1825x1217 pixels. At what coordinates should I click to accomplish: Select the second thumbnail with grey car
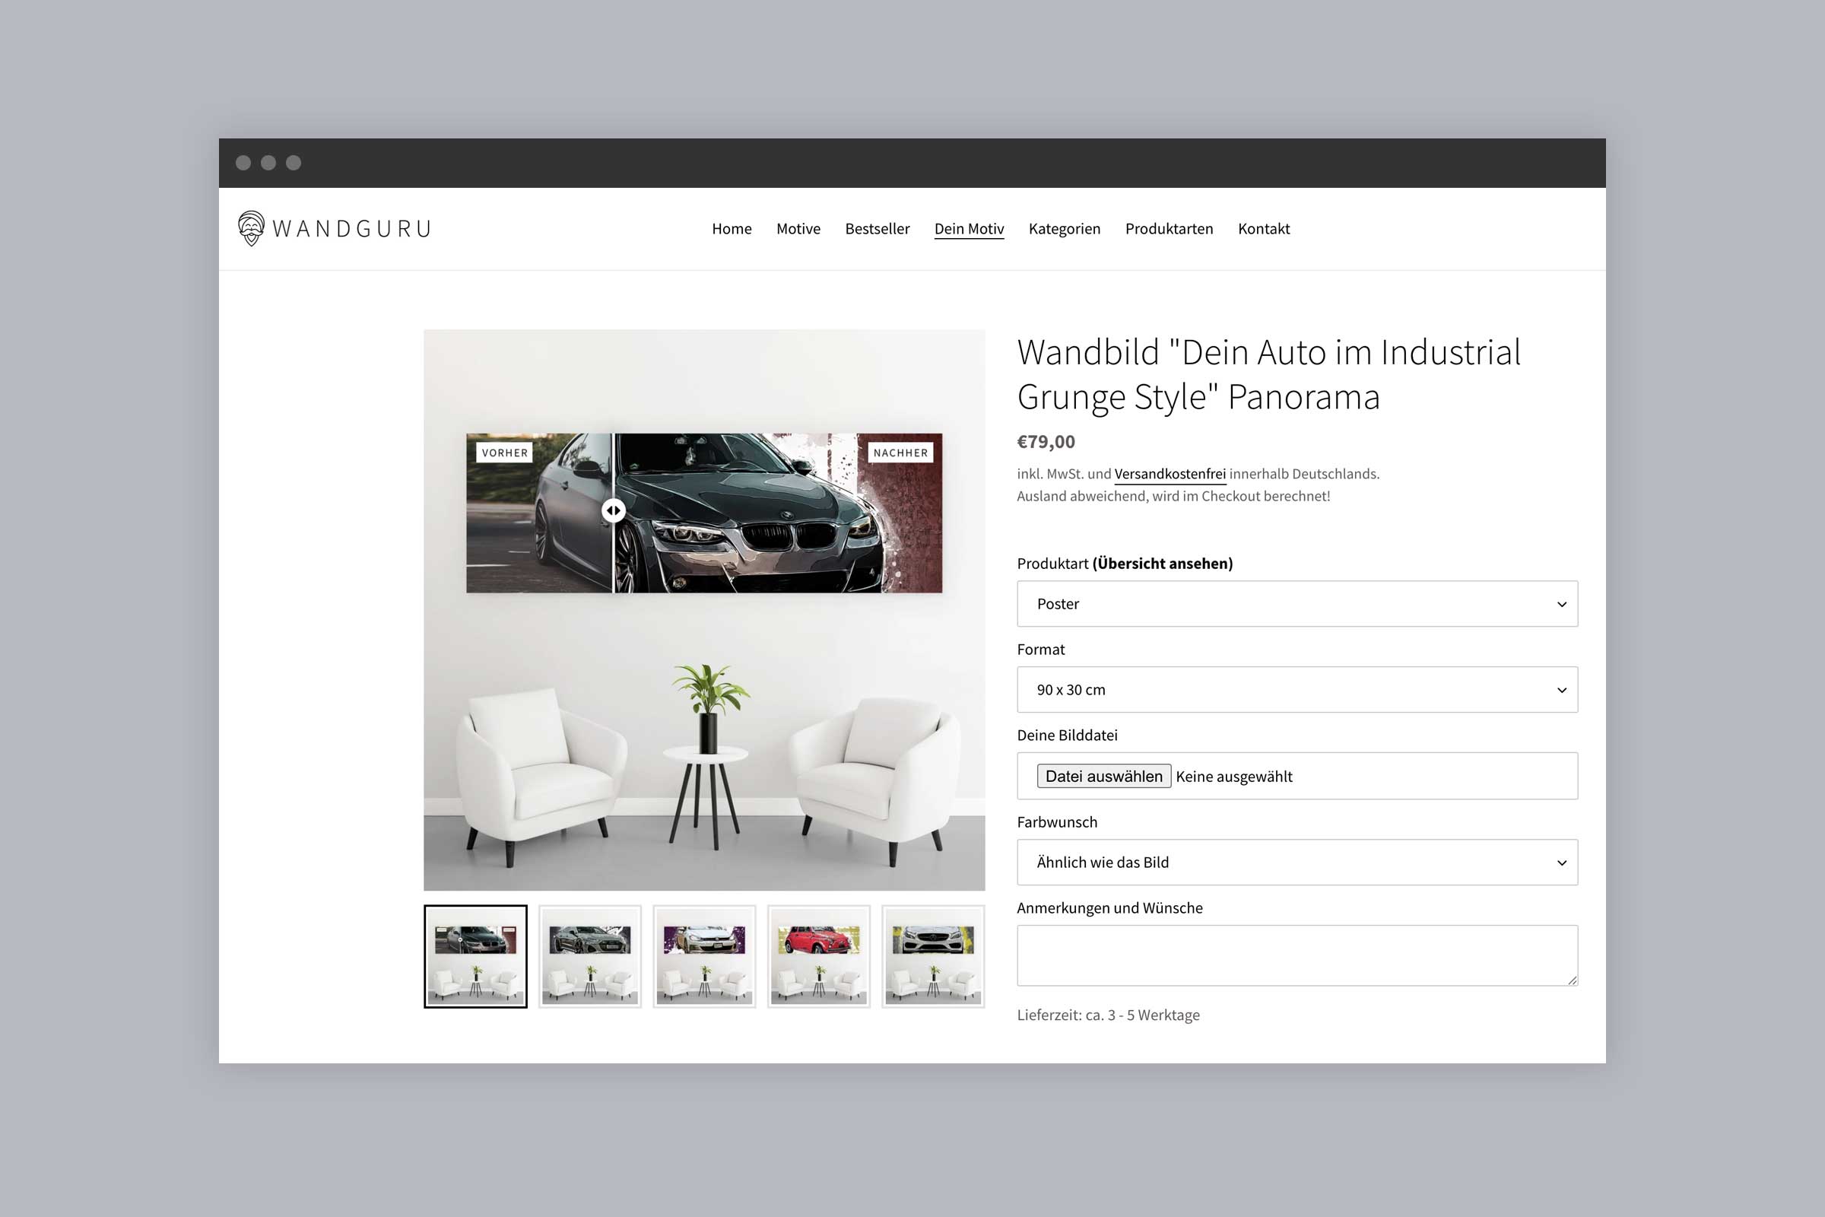point(590,956)
